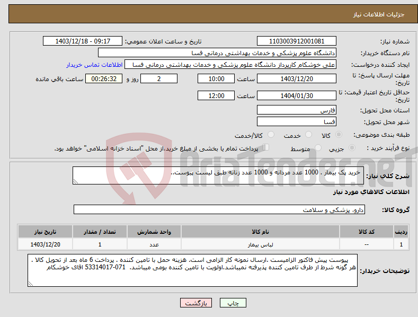418x317 pixels.
Task: Click the request creator name field
Action: point(230,65)
